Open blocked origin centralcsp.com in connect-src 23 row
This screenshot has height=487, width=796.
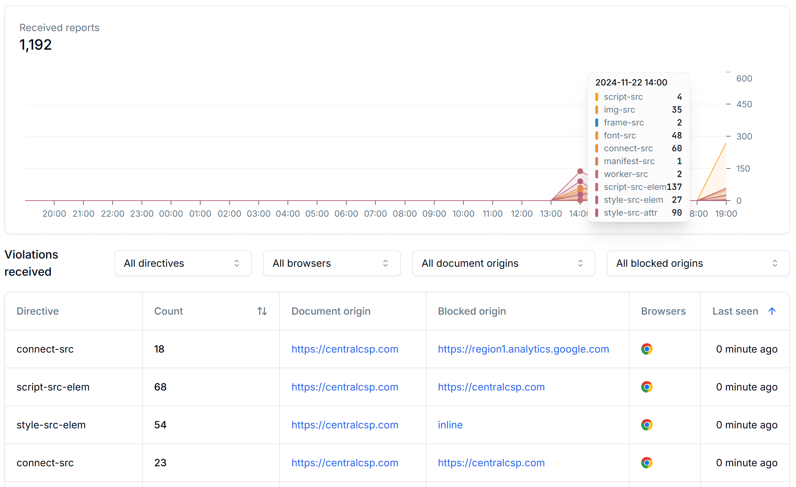pos(491,463)
